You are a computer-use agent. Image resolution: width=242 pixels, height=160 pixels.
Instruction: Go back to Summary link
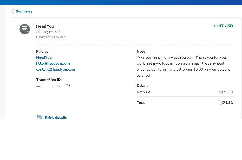tap(24, 11)
